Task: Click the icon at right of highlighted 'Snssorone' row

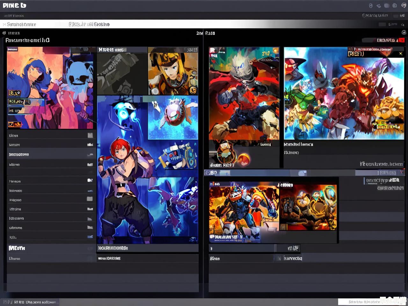Action: point(90,155)
